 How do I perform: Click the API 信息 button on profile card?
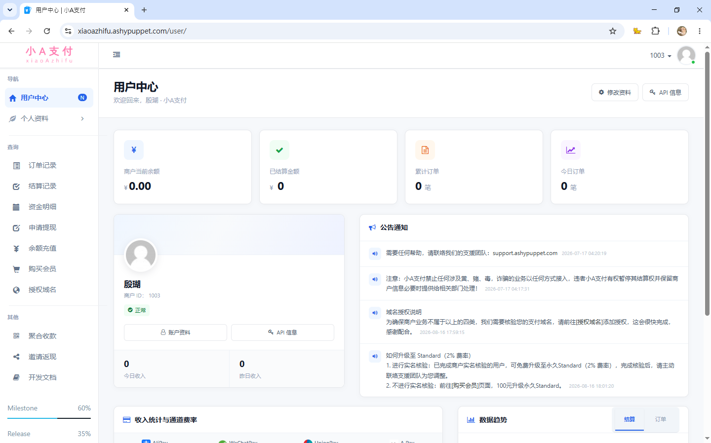pyautogui.click(x=282, y=332)
